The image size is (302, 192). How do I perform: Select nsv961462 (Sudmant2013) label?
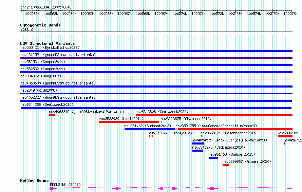tap(148, 126)
